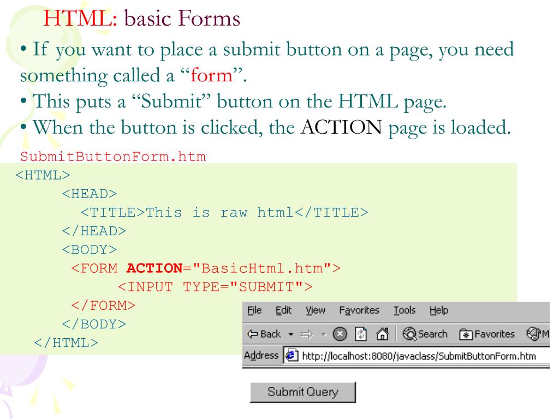Click the Stop loading icon
559x419 pixels.
click(340, 334)
